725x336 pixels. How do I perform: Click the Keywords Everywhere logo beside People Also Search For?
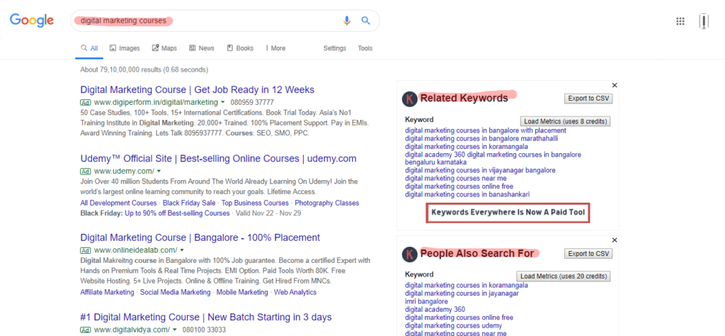coord(409,254)
